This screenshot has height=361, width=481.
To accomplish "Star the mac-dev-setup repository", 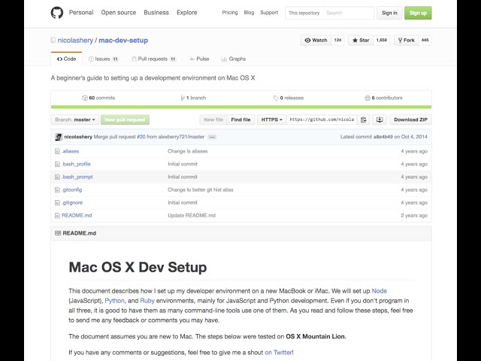I will coord(361,40).
